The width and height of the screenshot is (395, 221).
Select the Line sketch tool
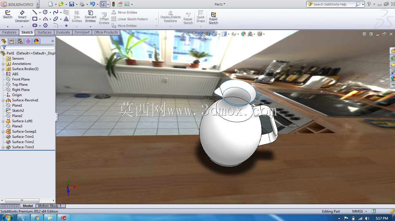[x=35, y=12]
